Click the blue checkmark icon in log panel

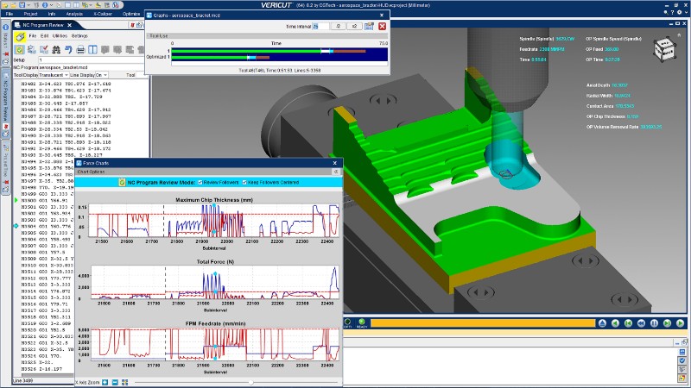tap(682, 360)
